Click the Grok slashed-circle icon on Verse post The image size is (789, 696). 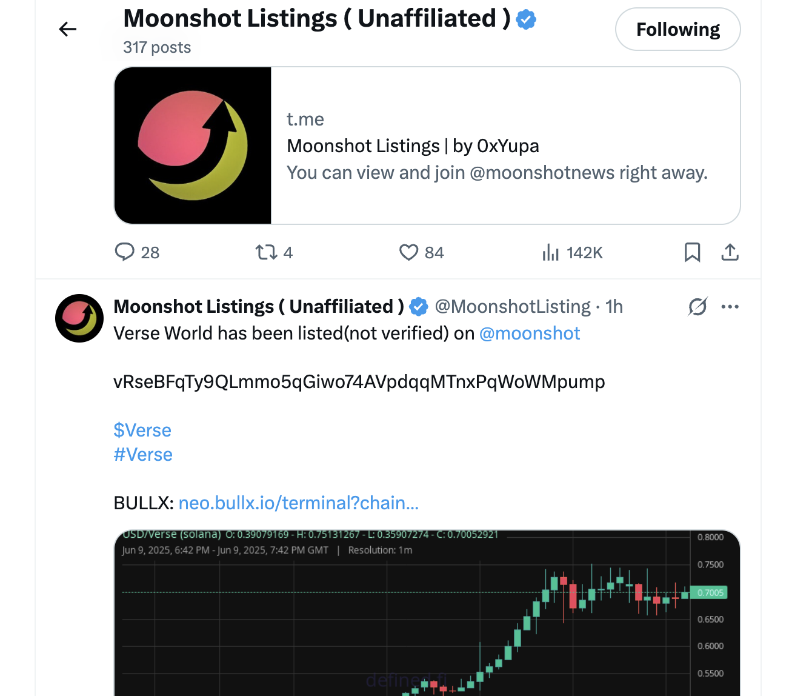[x=697, y=307]
